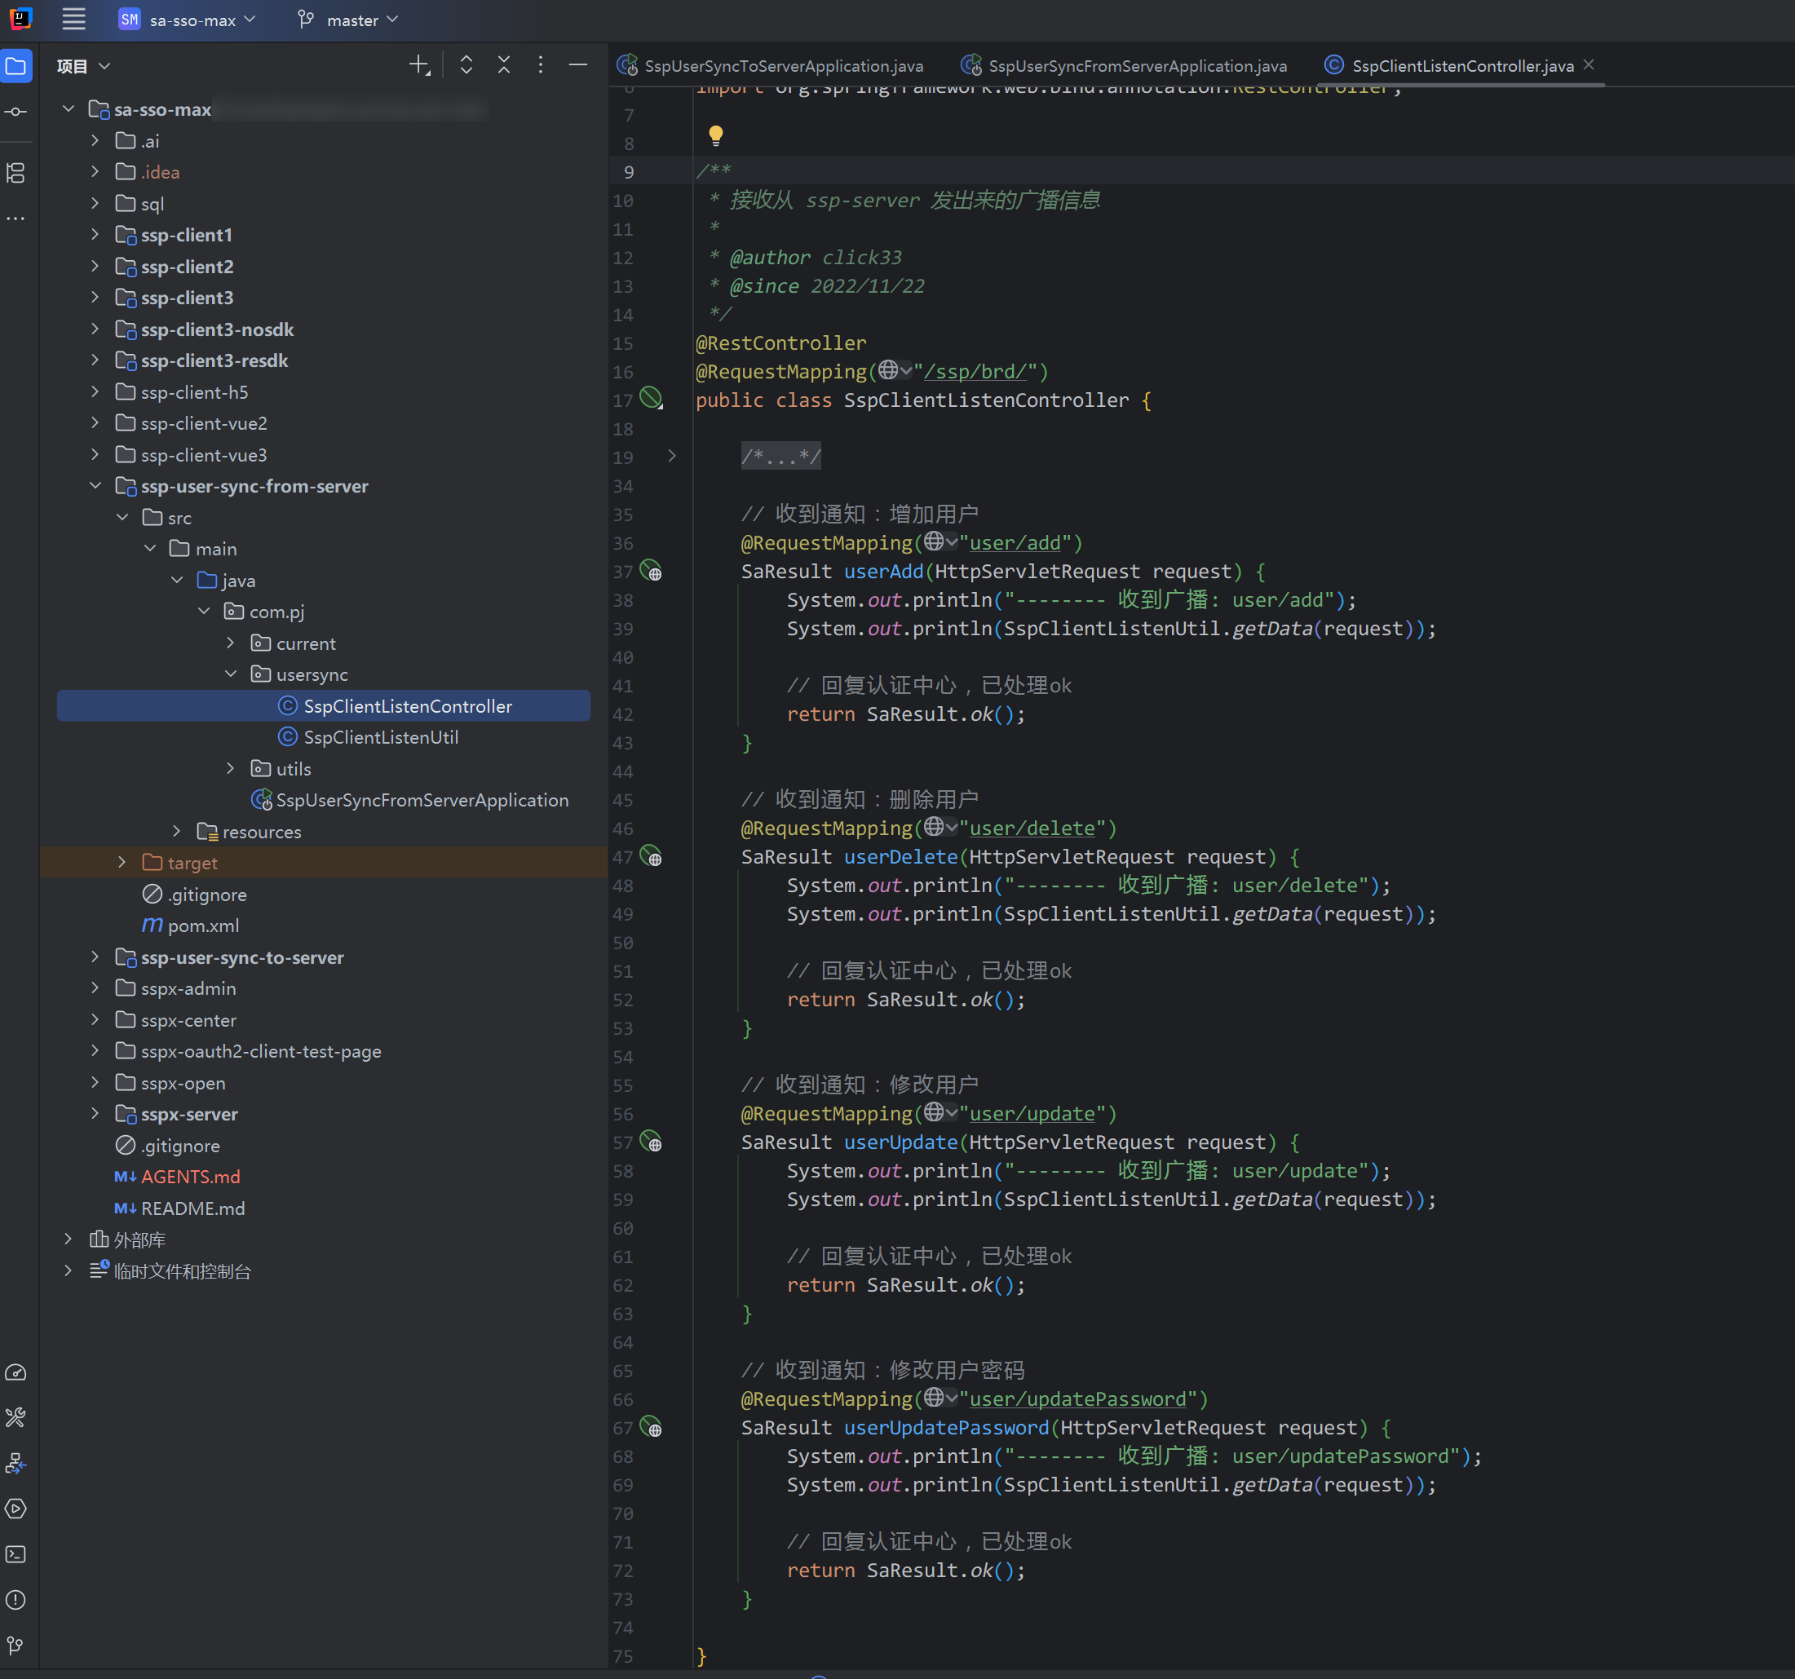1795x1679 pixels.
Task: Click the gutter icon beside class SspClientListenController
Action: [651, 398]
